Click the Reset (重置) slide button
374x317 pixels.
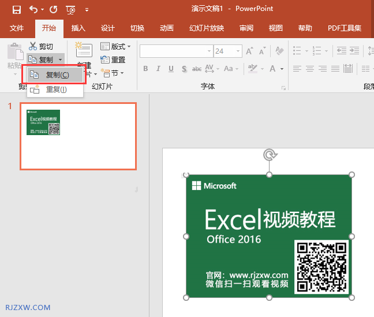point(113,59)
